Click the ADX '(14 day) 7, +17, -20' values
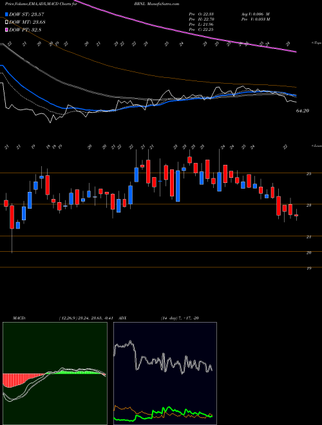Viewport: 322px width, 425px height. (x=180, y=318)
